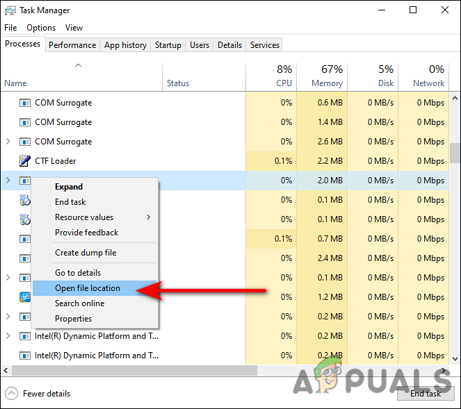Expand the first Intel(R) Dynamic Platform process
461x409 pixels.
(8, 336)
